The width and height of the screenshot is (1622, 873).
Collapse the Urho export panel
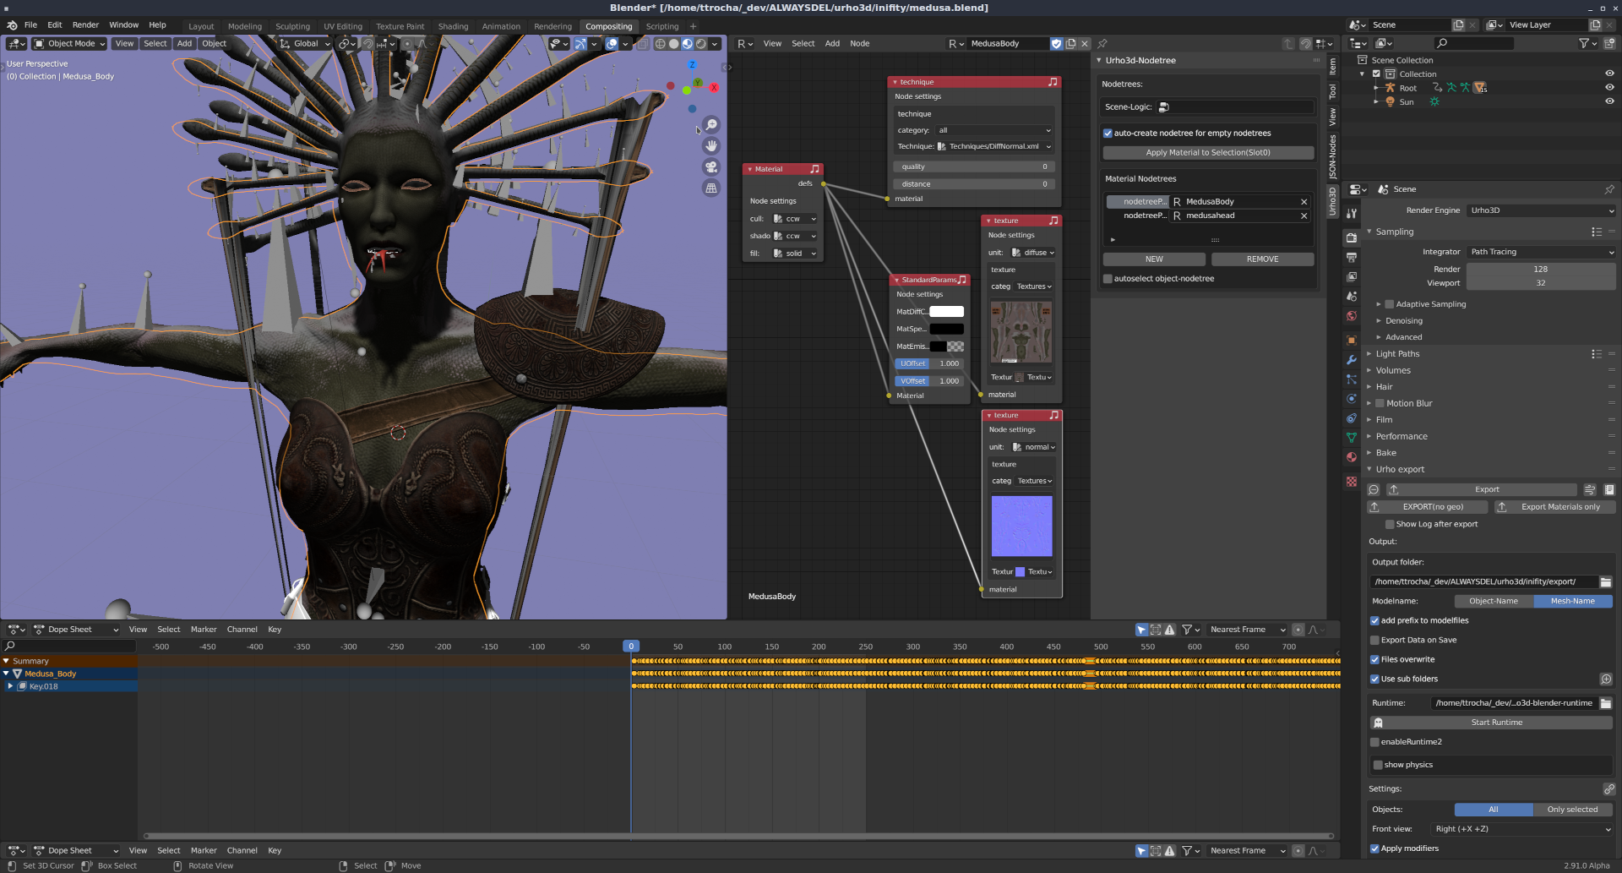[x=1400, y=470]
